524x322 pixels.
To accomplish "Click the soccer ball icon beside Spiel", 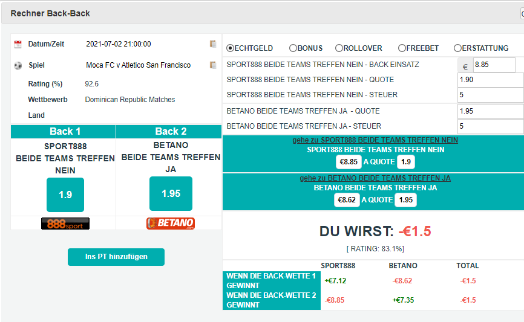I will coord(18,65).
